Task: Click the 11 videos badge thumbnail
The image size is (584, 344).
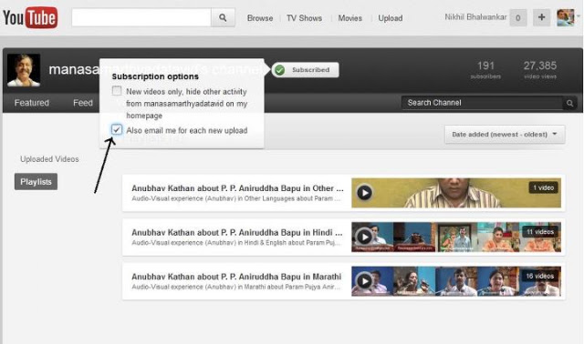Action: 540,232
